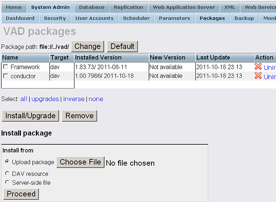
Task: Reset package path with Default button
Action: 122,46
